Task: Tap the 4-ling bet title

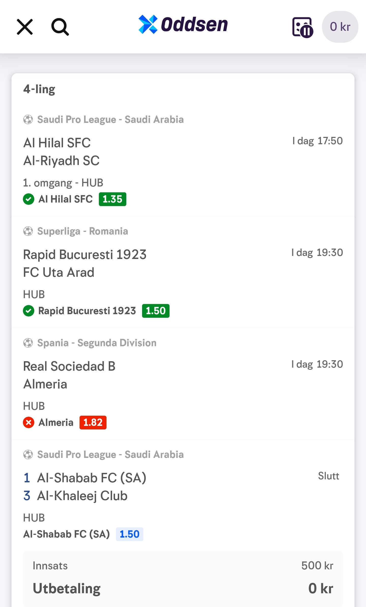Action: pos(39,89)
